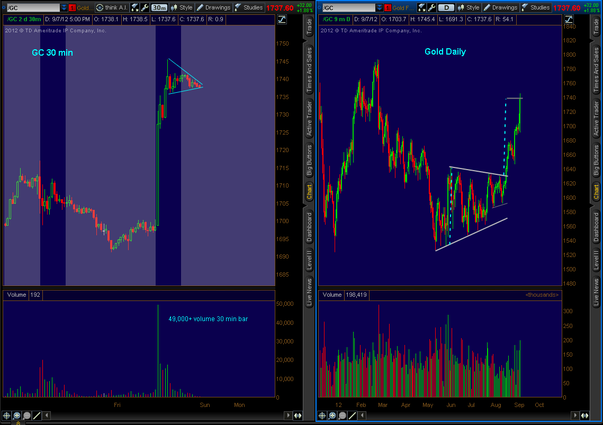Open the symbol dropdown arrow in left chart
603x425 pixels.
(64, 7)
